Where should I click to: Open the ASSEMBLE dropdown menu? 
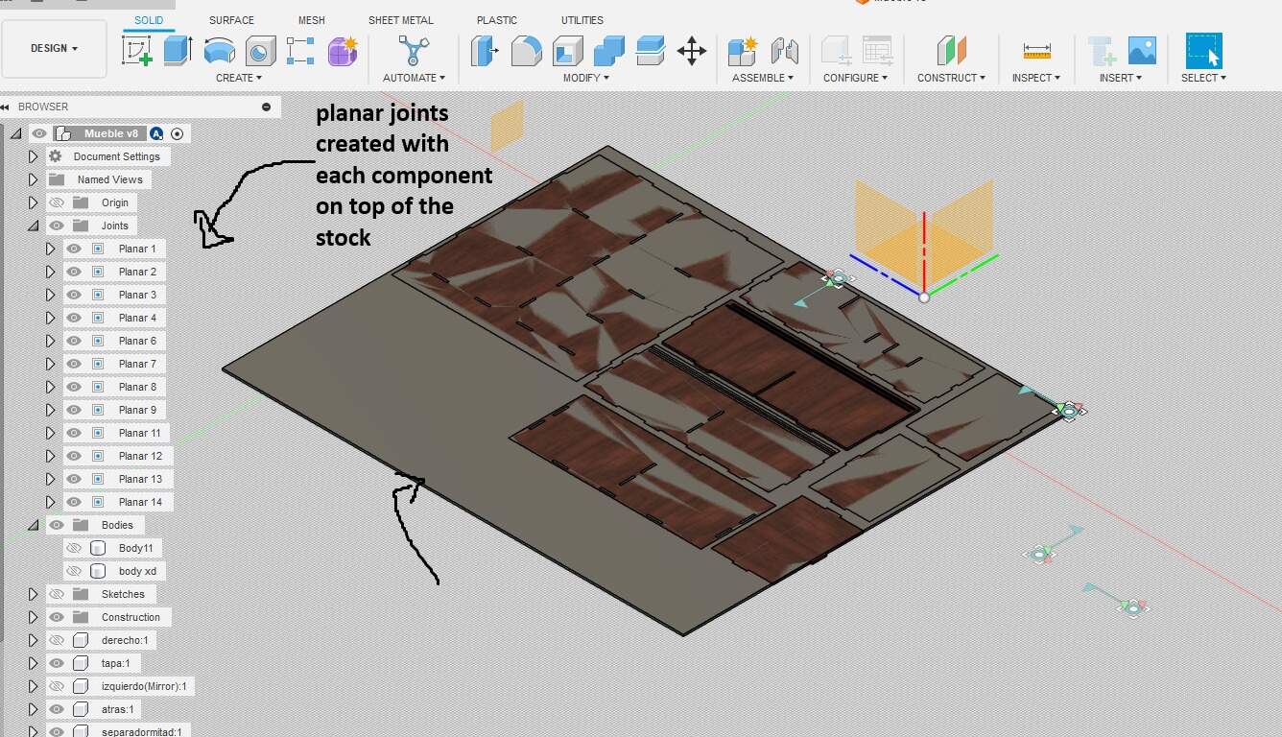pyautogui.click(x=763, y=78)
